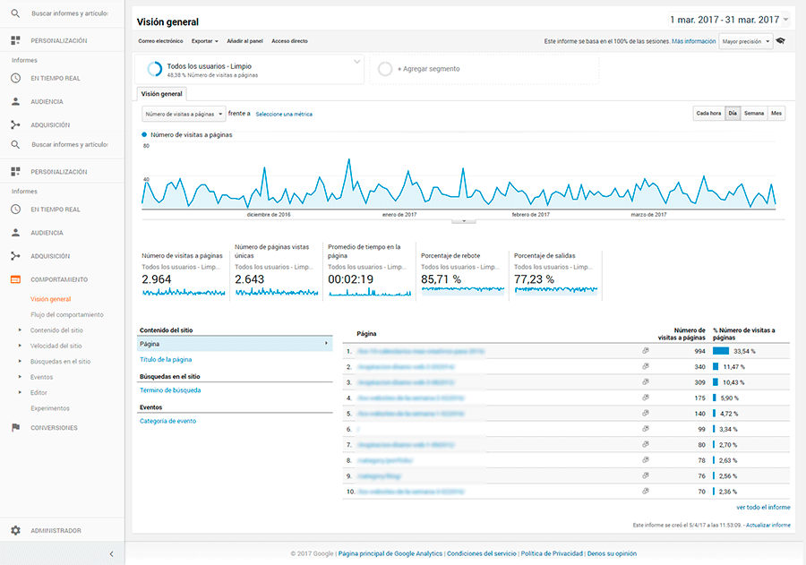Expand the Mayor precisión dropdown
The height and width of the screenshot is (565, 806).
[745, 41]
